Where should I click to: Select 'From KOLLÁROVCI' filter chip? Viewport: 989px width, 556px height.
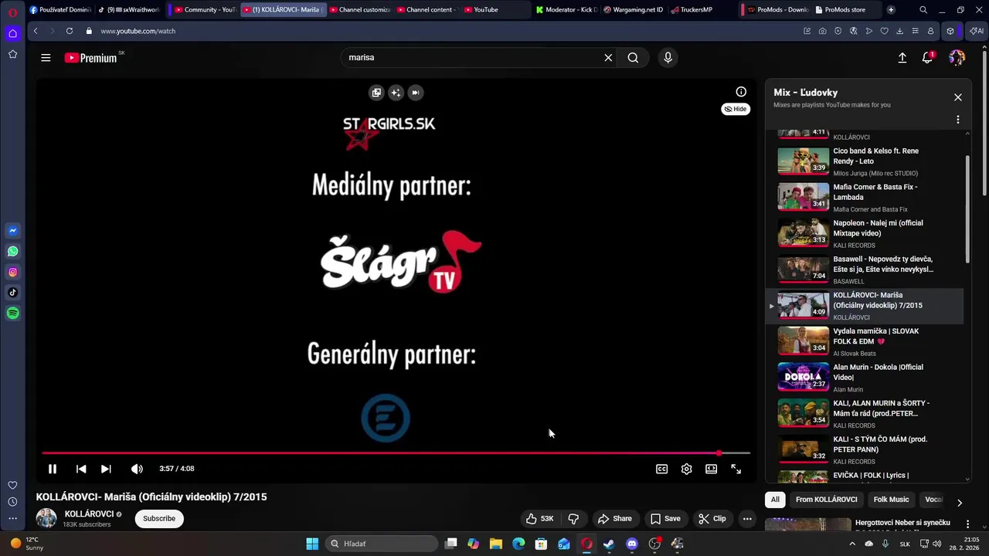coord(826,500)
